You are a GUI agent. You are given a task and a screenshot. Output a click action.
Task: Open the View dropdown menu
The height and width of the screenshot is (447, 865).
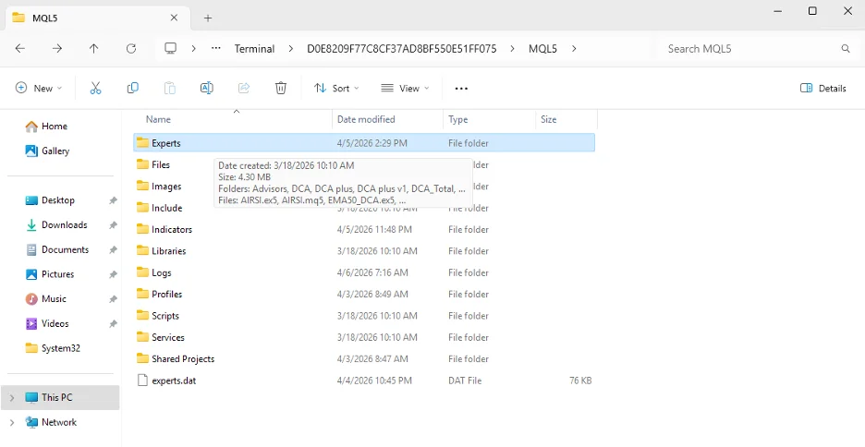coord(405,88)
